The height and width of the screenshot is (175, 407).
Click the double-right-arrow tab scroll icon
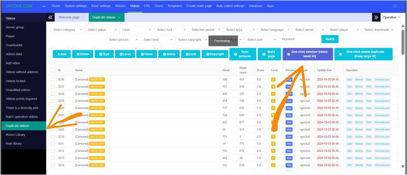tap(376, 17)
